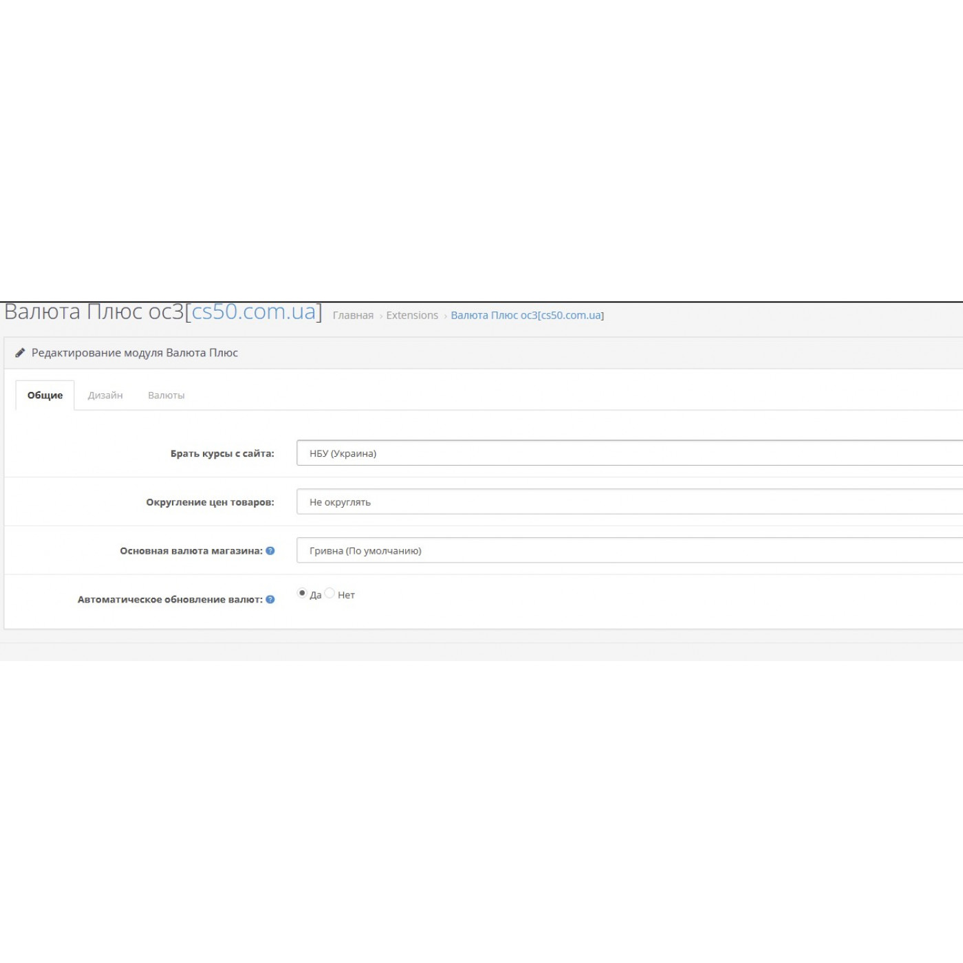Click the Округление цен товаров label
The width and height of the screenshot is (963, 963).
(x=210, y=502)
